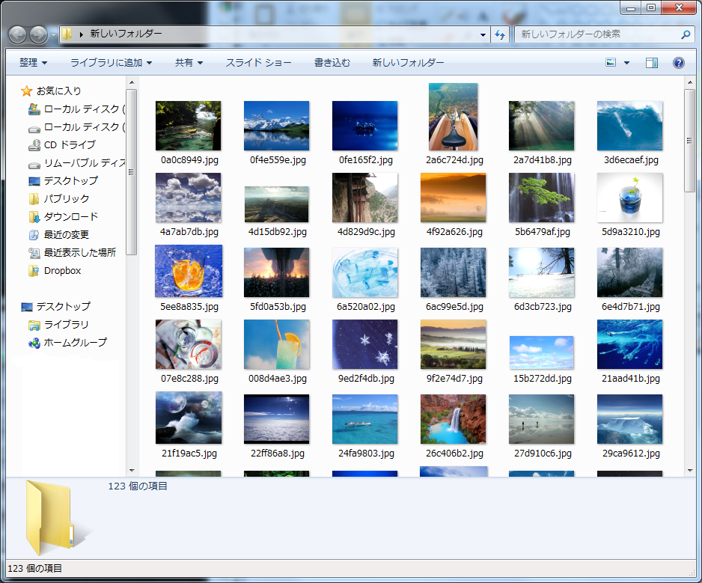Select thumbnail 4f92a626.jpg
This screenshot has height=583, width=702.
453,198
